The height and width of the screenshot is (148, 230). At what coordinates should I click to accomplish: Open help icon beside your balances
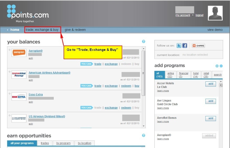coord(143,41)
